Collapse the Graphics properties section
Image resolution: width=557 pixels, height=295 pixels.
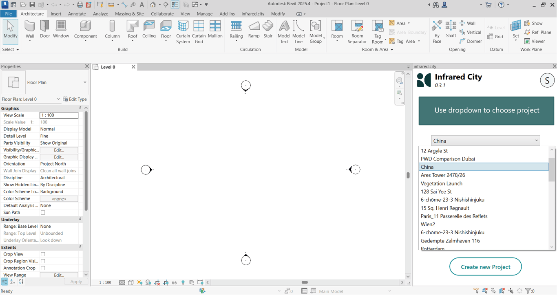tap(80, 108)
